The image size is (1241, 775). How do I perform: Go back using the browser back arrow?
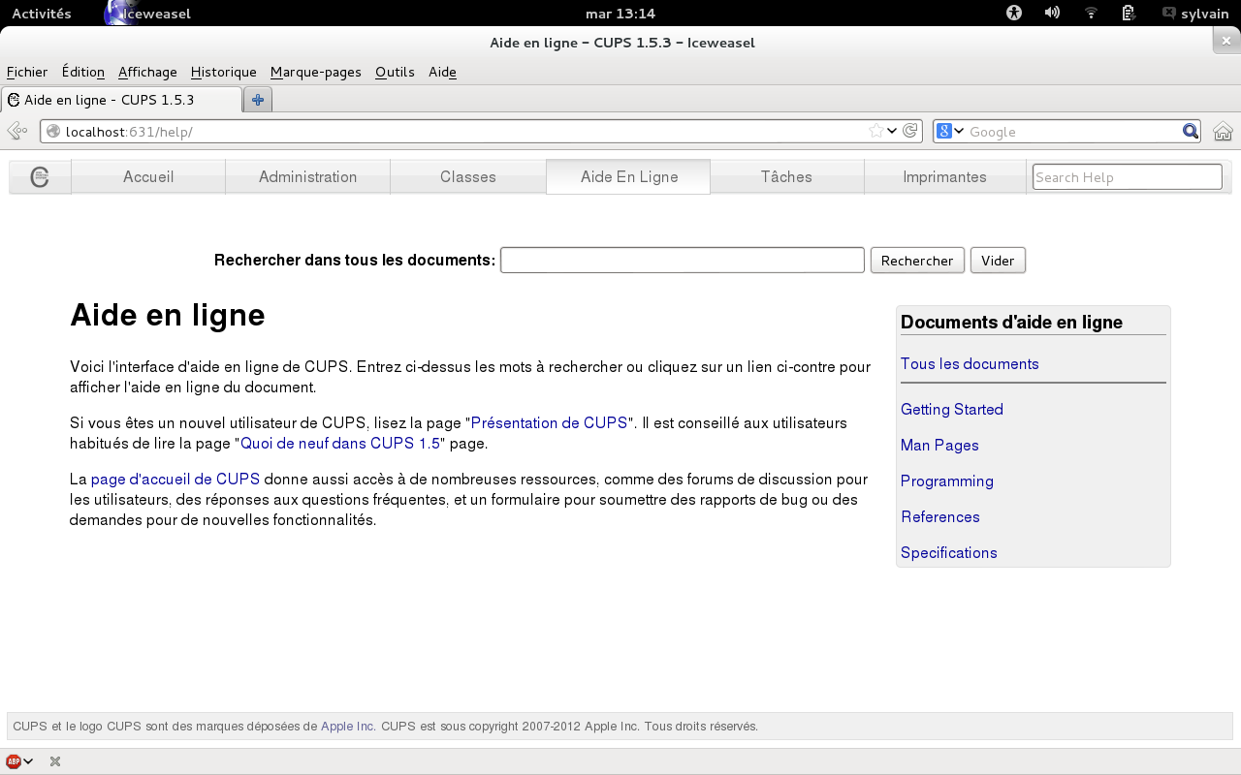(x=16, y=131)
